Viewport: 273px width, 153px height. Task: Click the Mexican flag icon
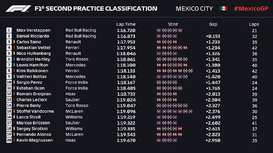click(x=224, y=9)
